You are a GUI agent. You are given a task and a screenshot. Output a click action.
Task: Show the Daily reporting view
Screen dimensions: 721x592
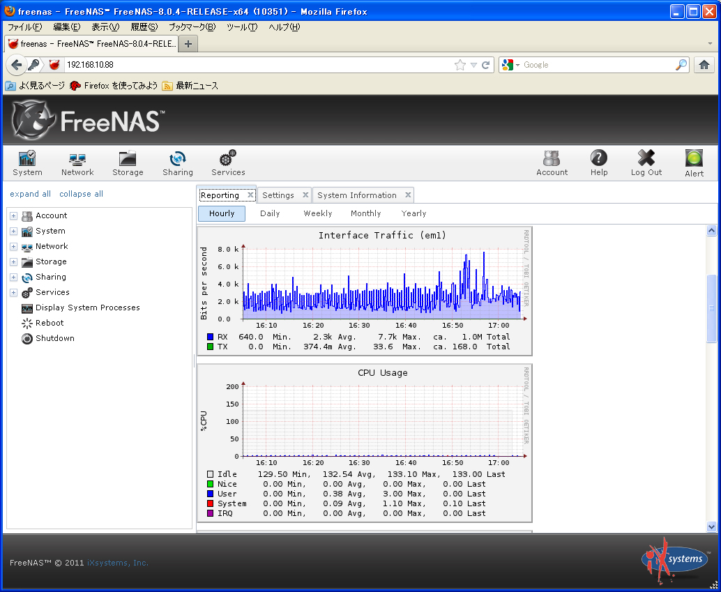click(270, 213)
